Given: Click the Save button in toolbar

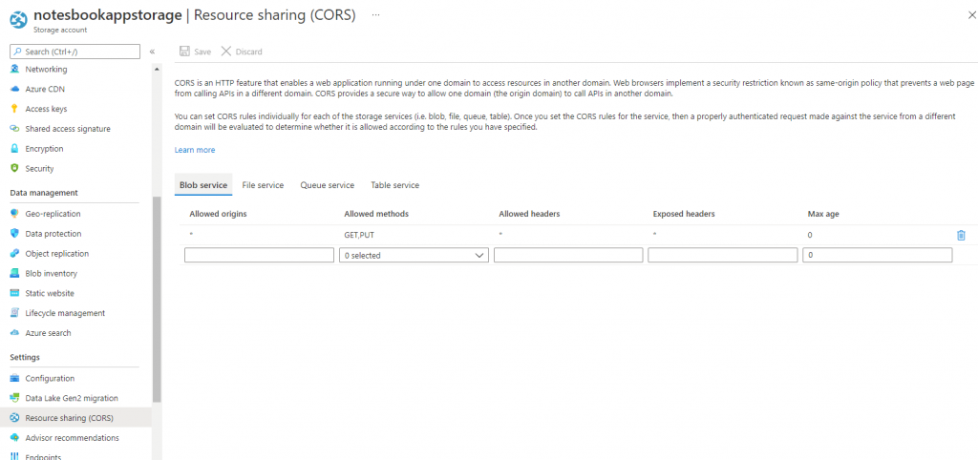Looking at the screenshot, I should [196, 52].
